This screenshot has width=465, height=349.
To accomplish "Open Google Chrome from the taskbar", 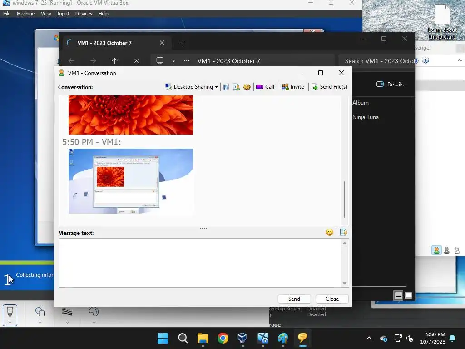I will [223, 338].
